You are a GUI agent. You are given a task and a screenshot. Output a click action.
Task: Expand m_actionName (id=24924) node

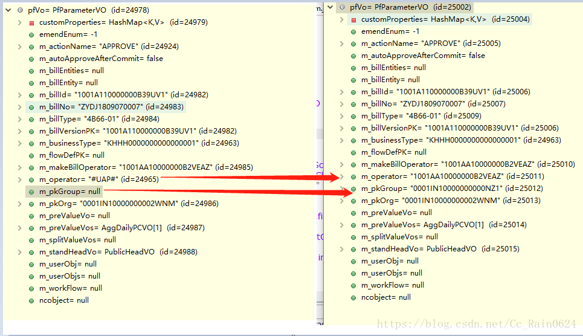(x=20, y=47)
